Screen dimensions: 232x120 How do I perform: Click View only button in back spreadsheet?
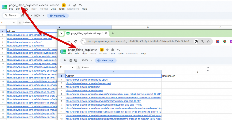[58, 16]
